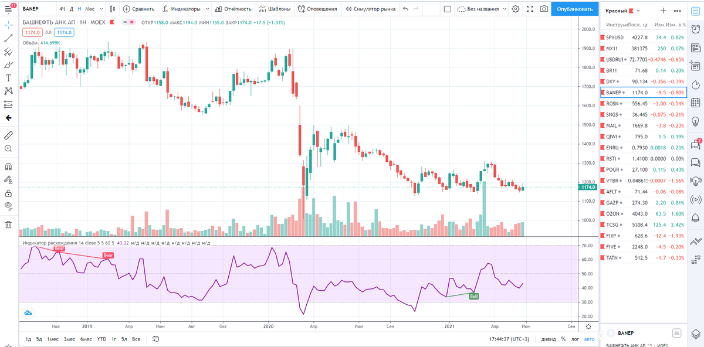Screen dimensions: 704x347
Task: Open the go-to-date calendar icon
Action: [x=155, y=339]
